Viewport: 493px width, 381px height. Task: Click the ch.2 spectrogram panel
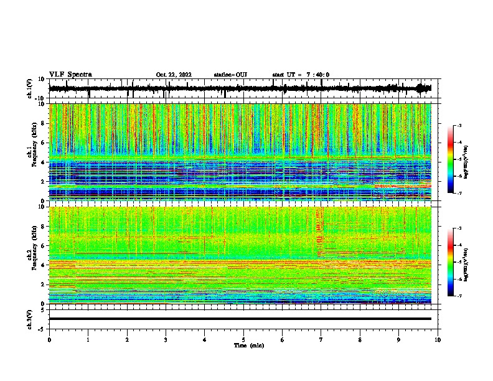pos(240,255)
